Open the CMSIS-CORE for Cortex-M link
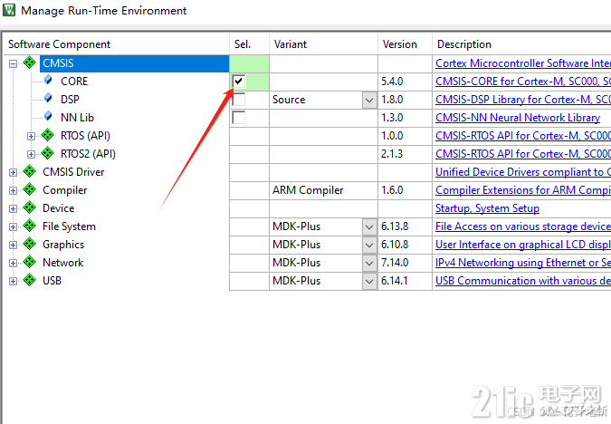Screen dimensions: 611x424 [523, 82]
